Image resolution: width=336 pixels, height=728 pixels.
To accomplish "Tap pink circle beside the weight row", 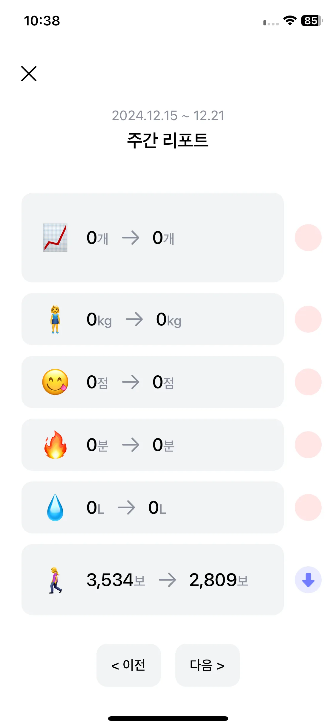I will coord(308,319).
